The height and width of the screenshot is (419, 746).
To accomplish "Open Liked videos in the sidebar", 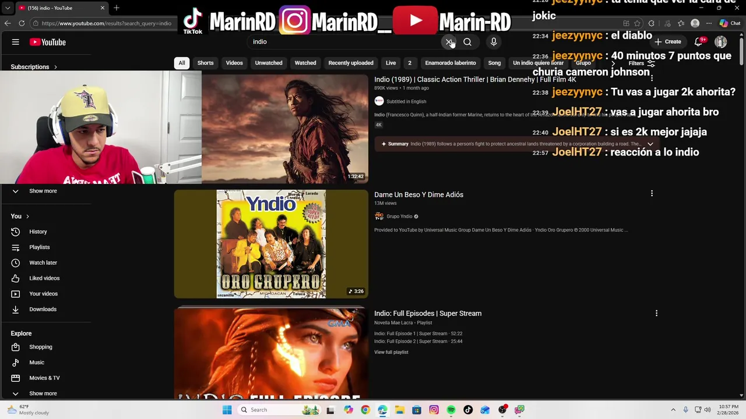I will coord(44,278).
